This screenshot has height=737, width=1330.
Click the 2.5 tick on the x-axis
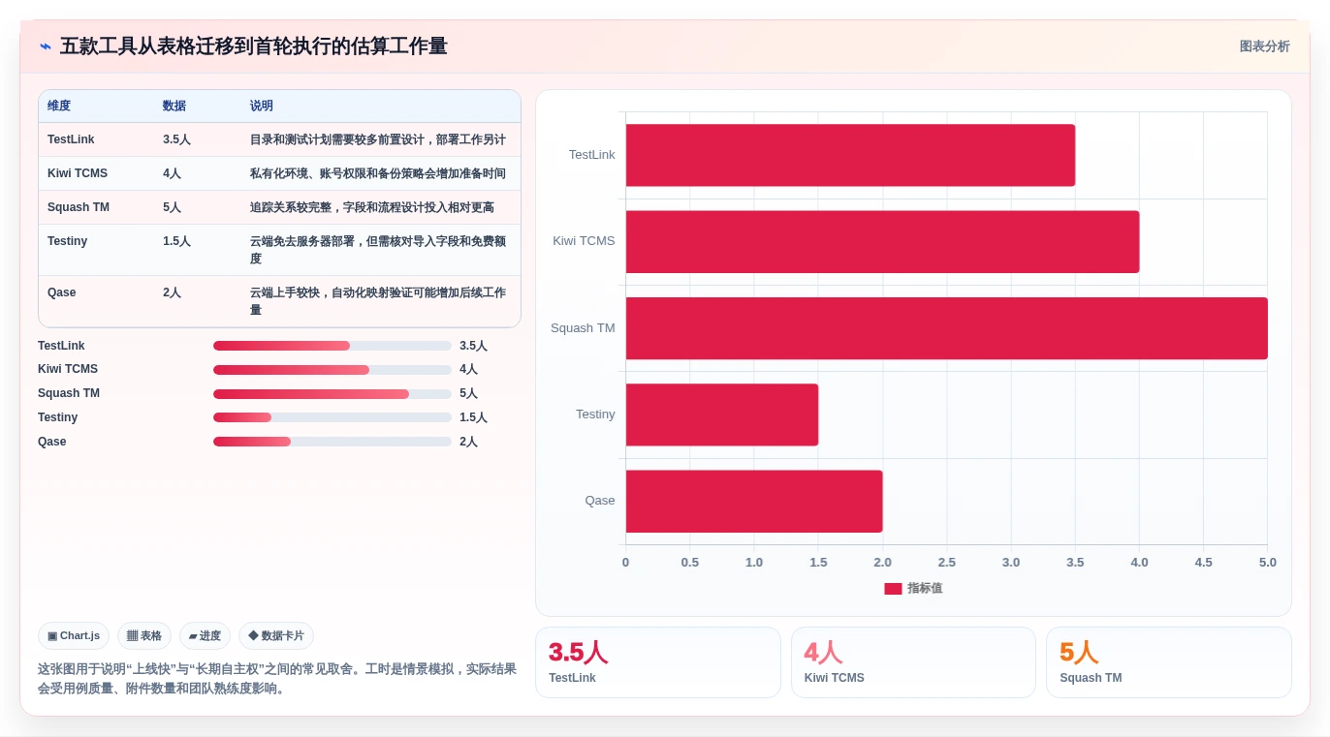point(946,563)
